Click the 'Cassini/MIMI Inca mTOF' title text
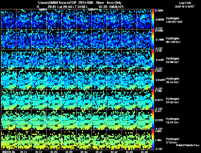 click(57, 3)
